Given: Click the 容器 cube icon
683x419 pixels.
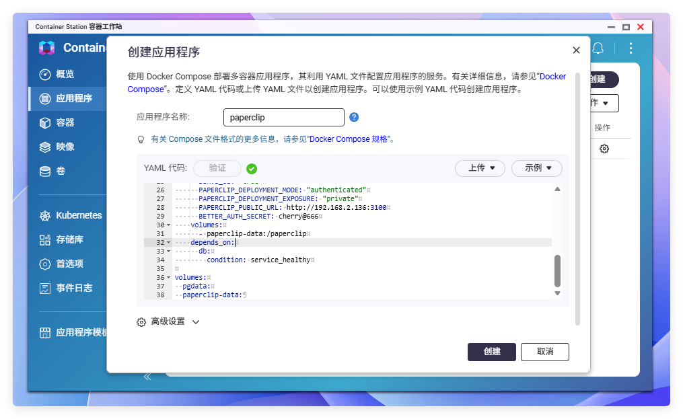Looking at the screenshot, I should pyautogui.click(x=45, y=123).
